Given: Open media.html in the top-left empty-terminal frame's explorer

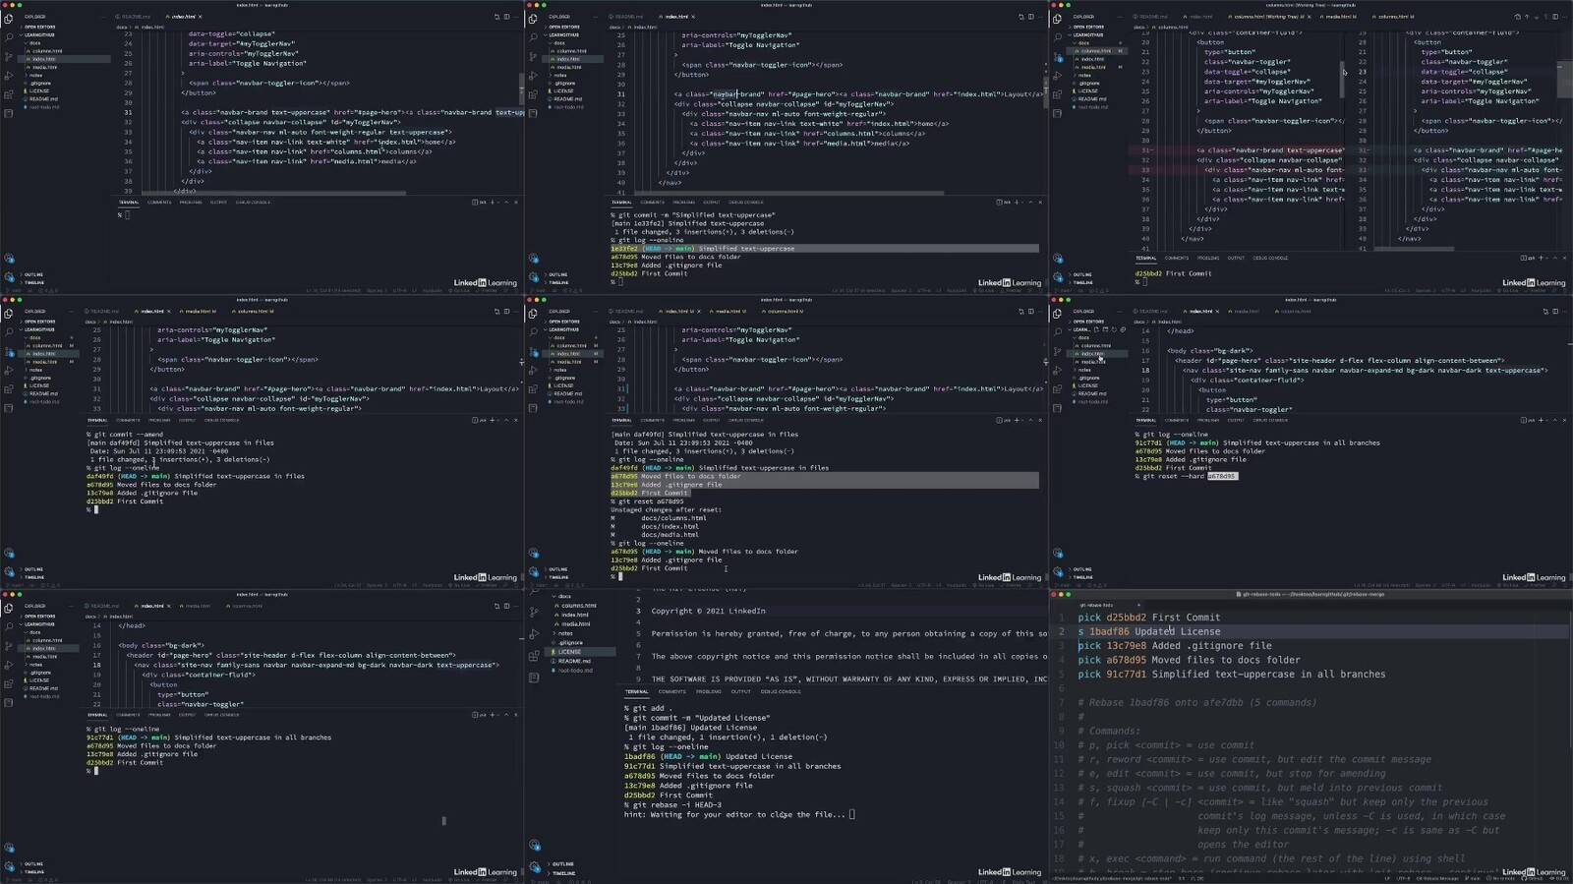Looking at the screenshot, I should click(x=44, y=67).
